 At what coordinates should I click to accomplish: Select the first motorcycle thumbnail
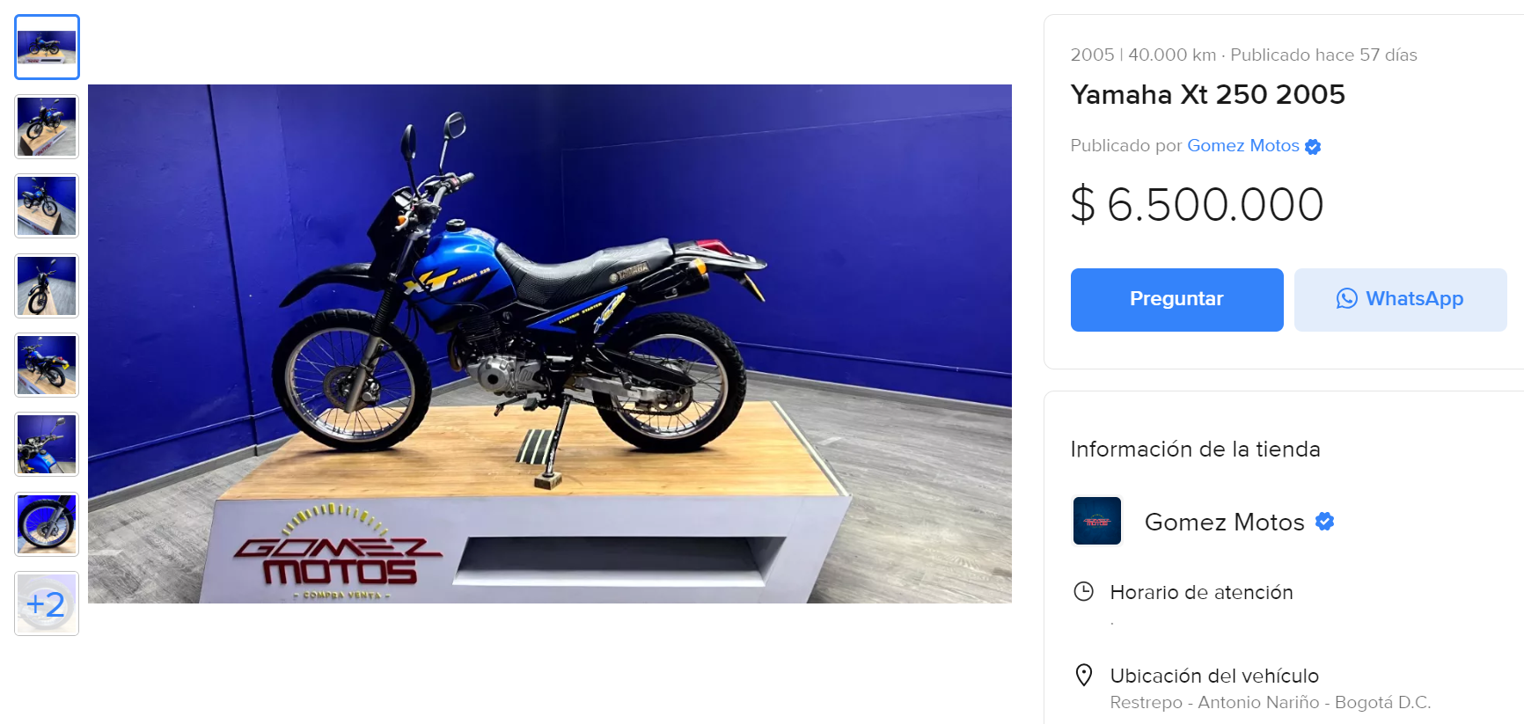pos(47,47)
